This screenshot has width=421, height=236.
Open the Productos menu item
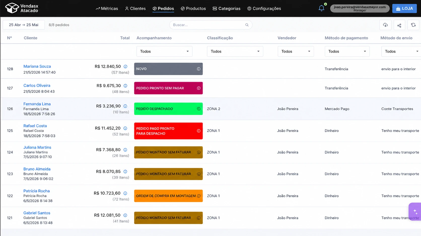click(x=193, y=9)
